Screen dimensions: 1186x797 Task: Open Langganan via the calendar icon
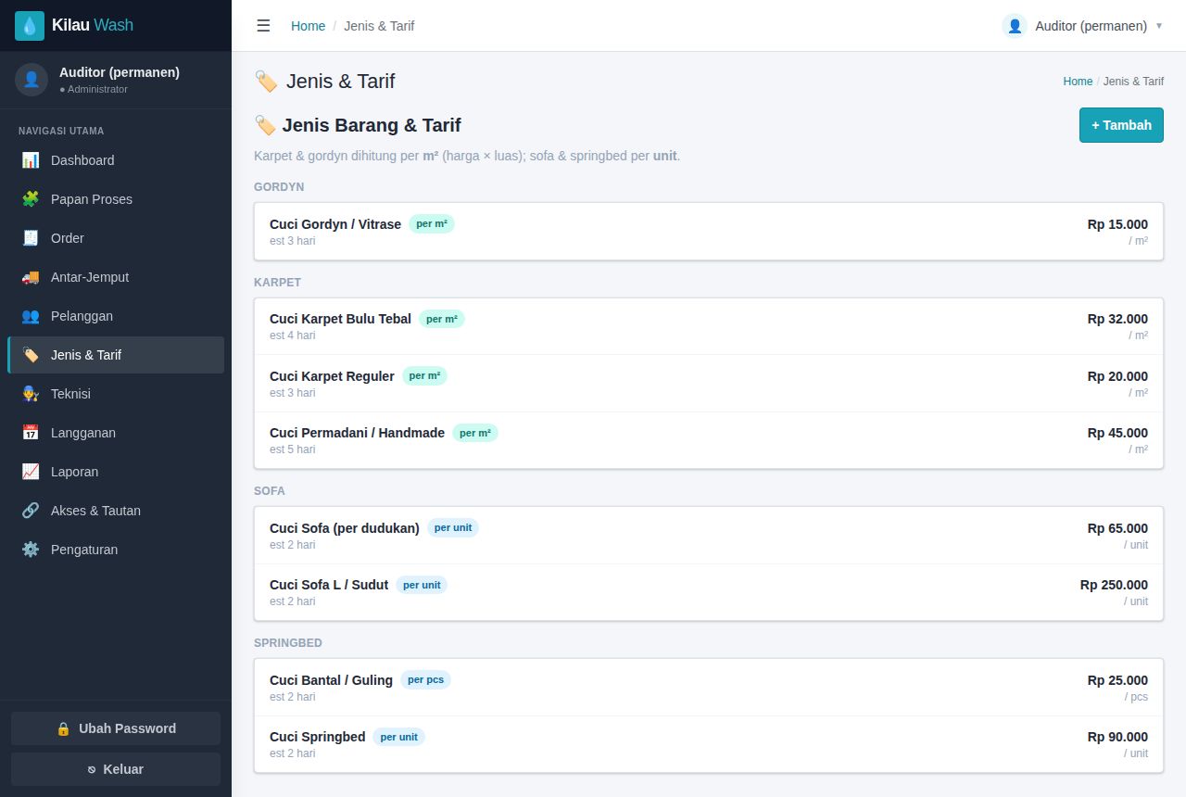click(31, 433)
